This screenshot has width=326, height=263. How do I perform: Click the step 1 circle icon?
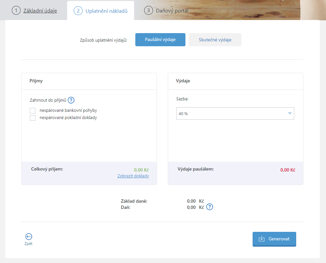pyautogui.click(x=16, y=10)
